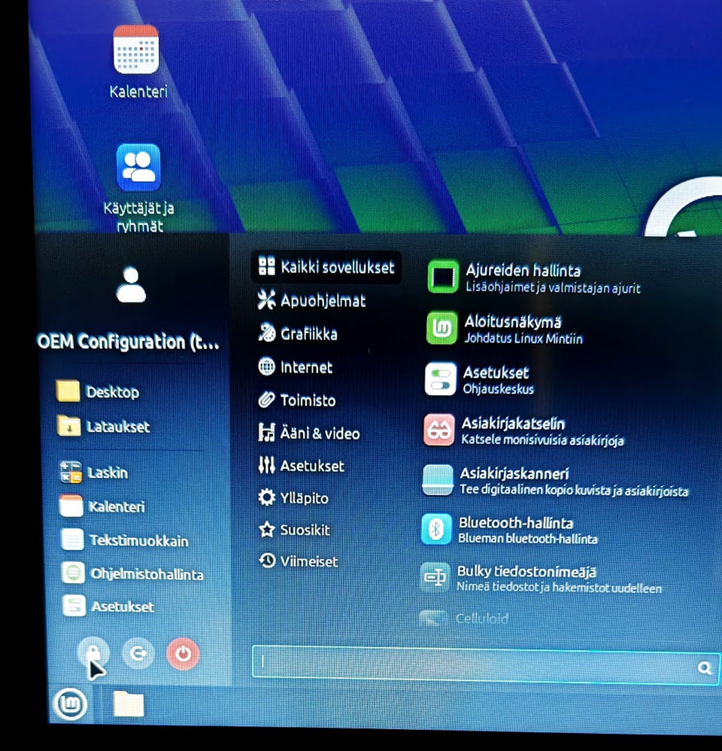The height and width of the screenshot is (751, 722).
Task: Open the OEM Configuration user label
Action: tap(129, 342)
